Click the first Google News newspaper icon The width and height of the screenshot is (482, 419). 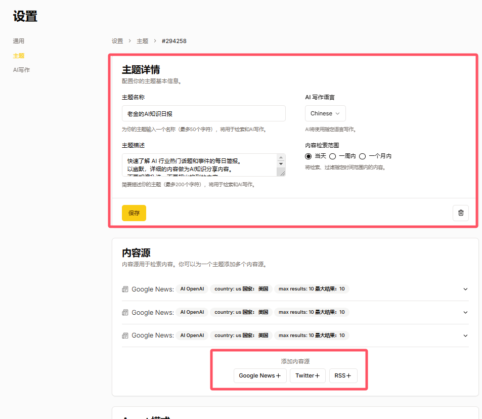pyautogui.click(x=125, y=289)
